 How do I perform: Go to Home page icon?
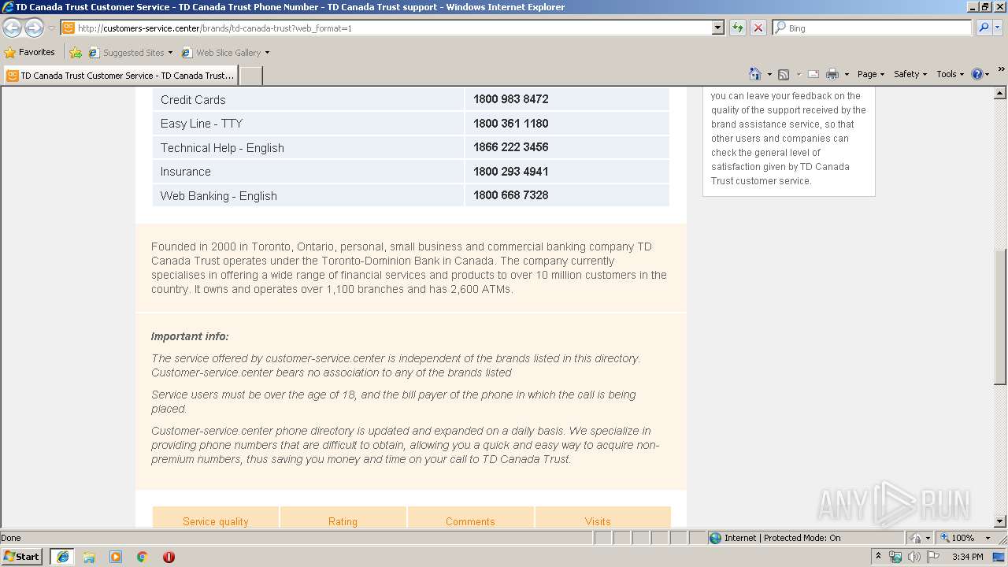(x=754, y=74)
